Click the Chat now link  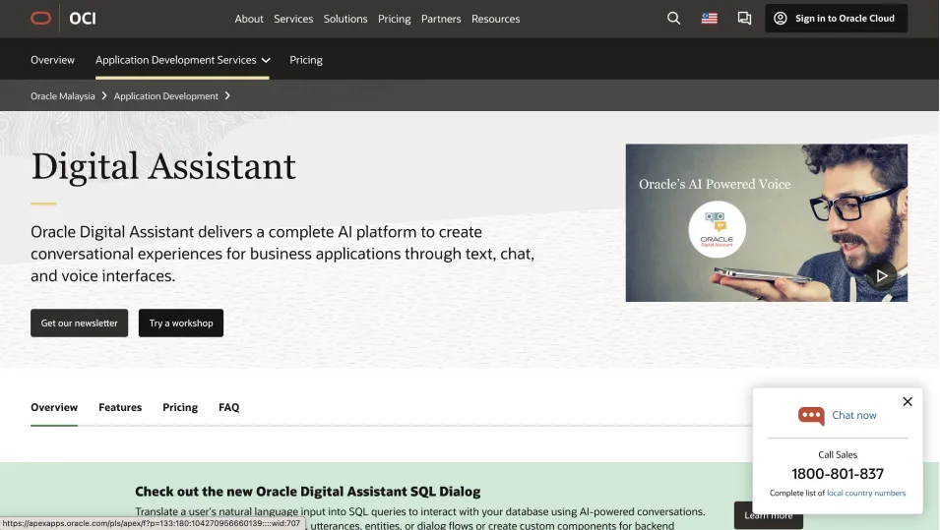point(854,415)
